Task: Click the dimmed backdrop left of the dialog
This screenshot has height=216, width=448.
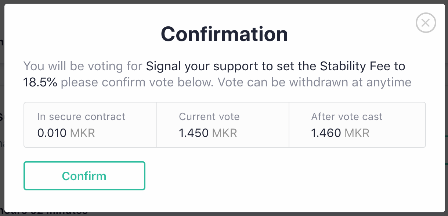Action: point(2,110)
